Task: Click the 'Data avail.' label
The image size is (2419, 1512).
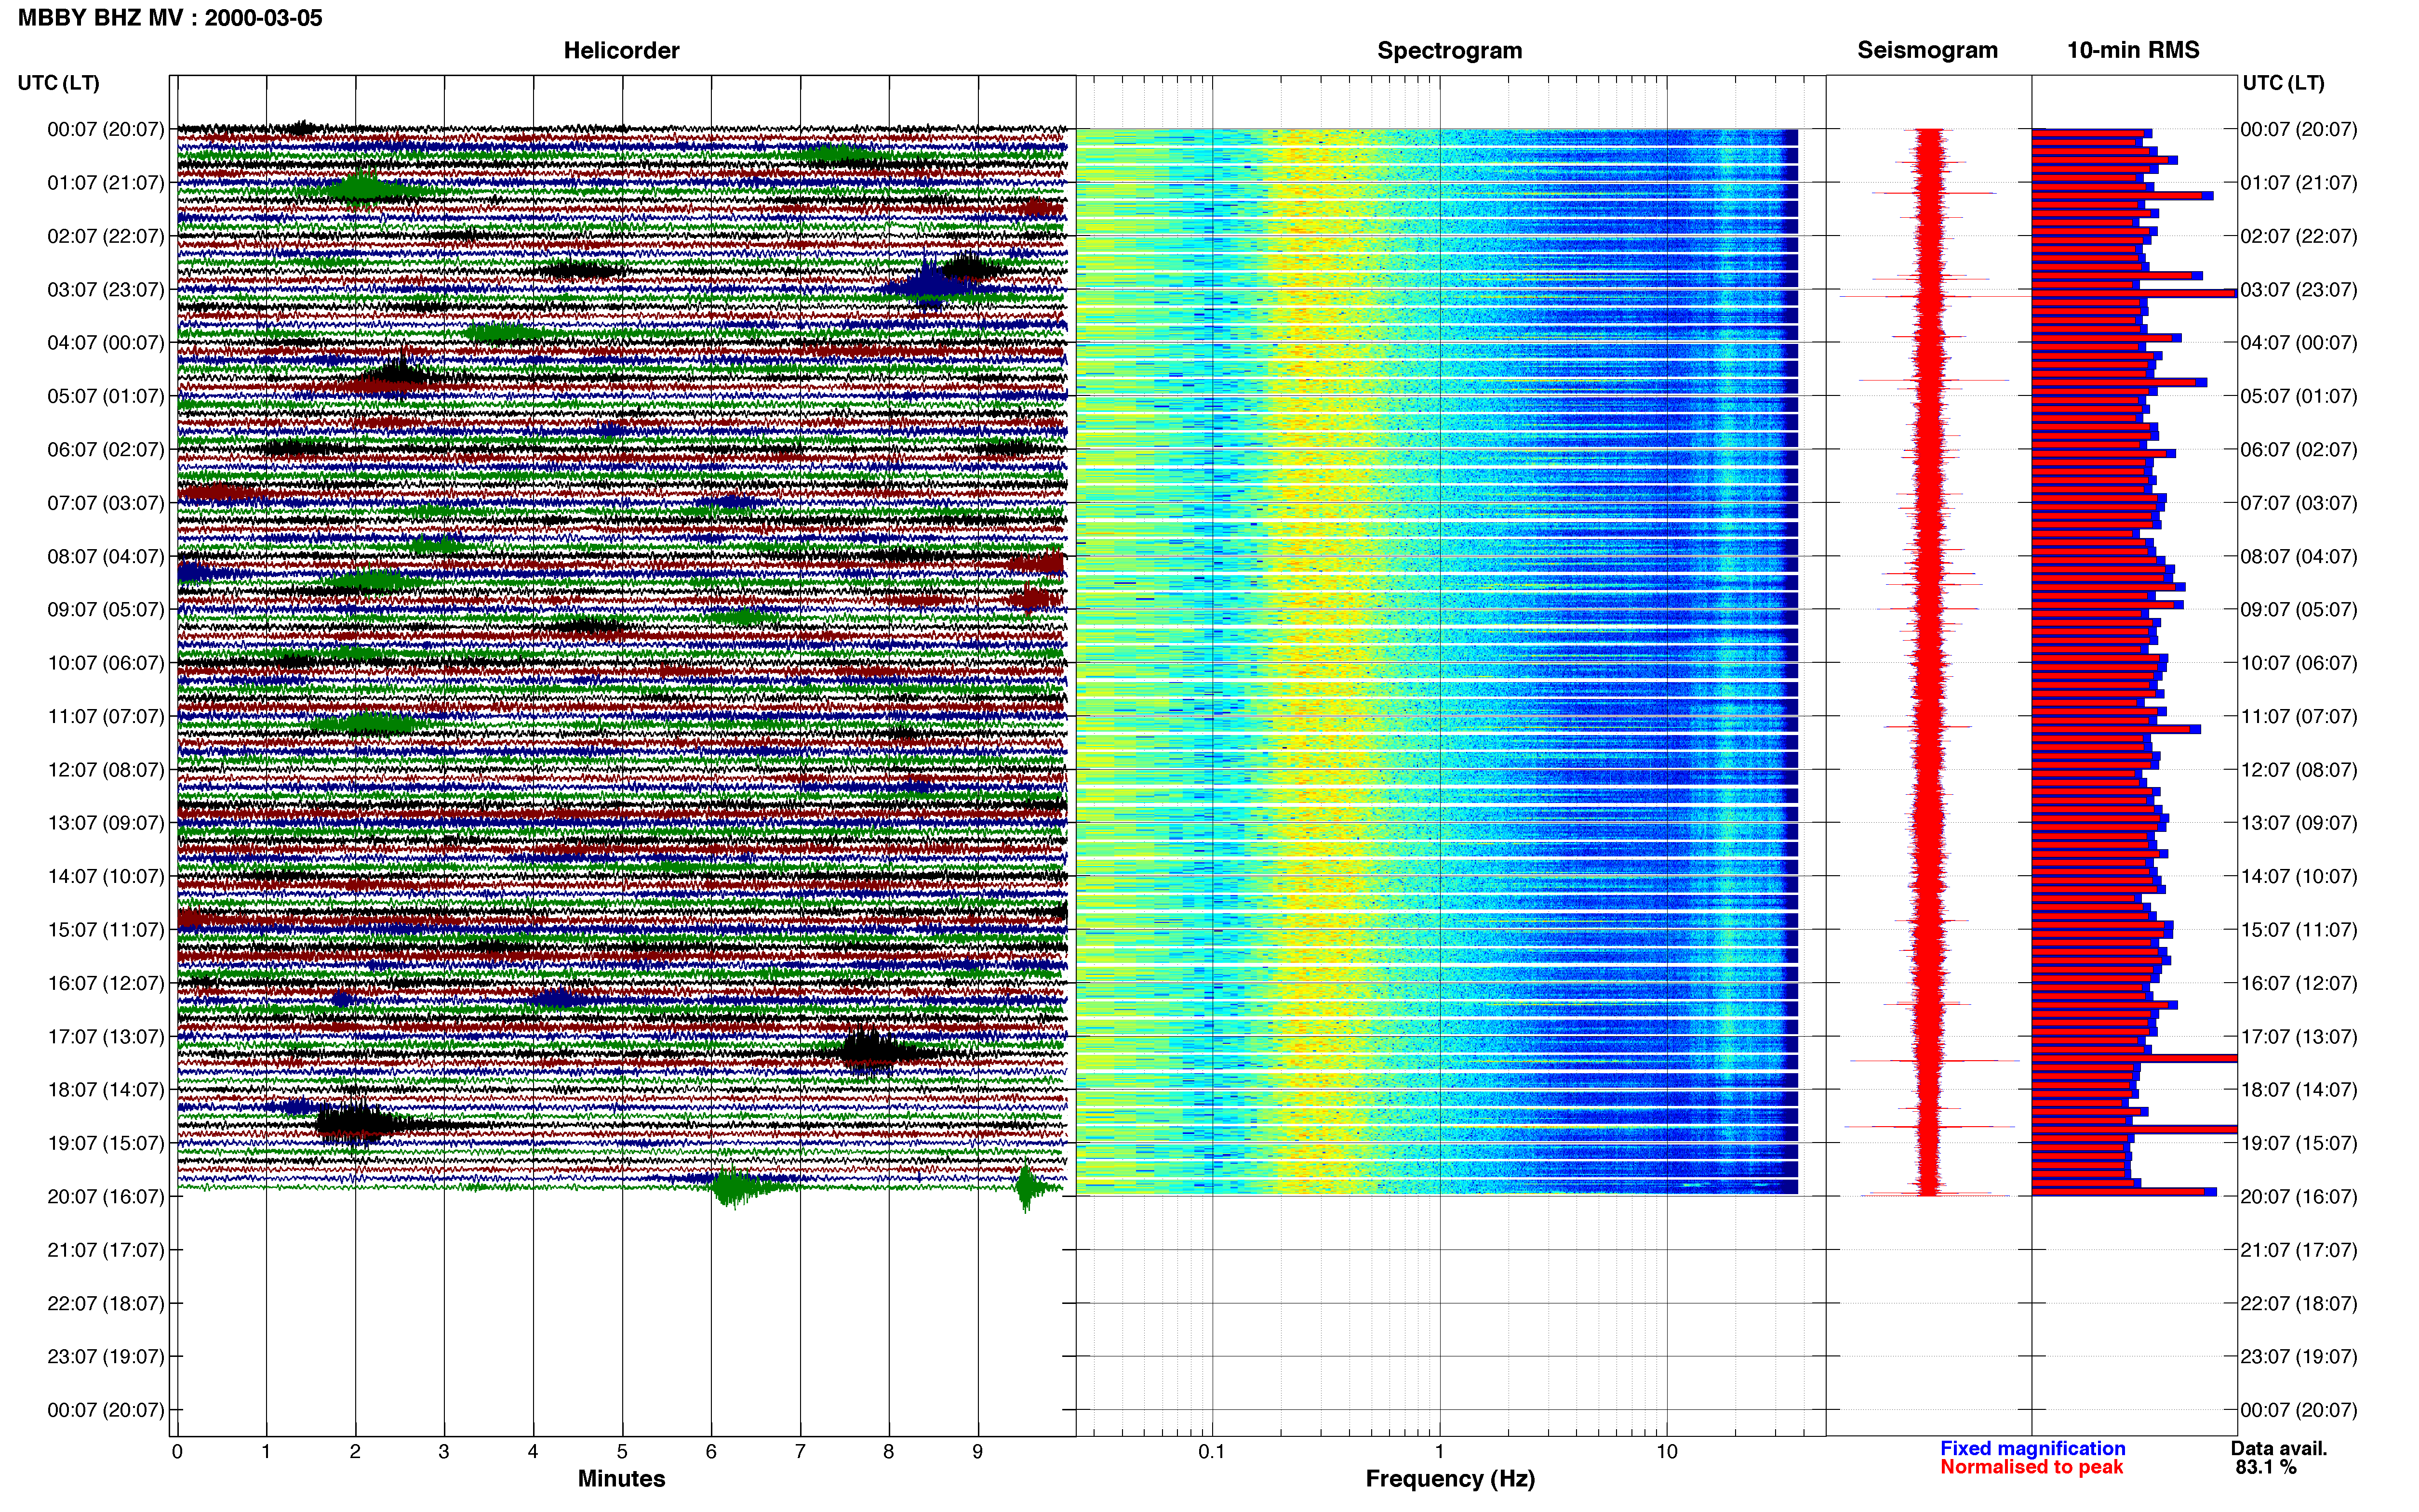Action: click(x=2279, y=1448)
